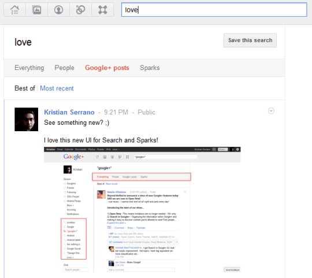
Task: Click the search box containing 'love'
Action: [214, 10]
